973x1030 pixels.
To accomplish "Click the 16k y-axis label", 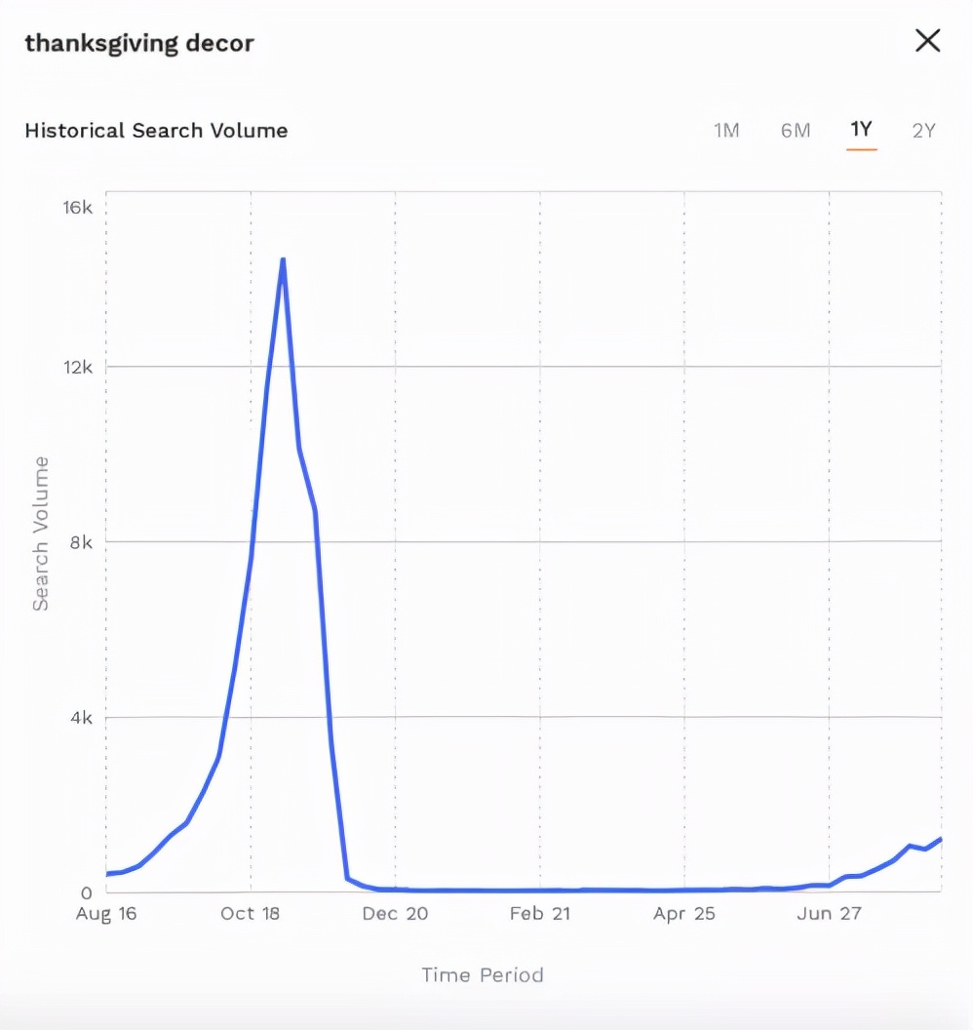I will point(77,208).
